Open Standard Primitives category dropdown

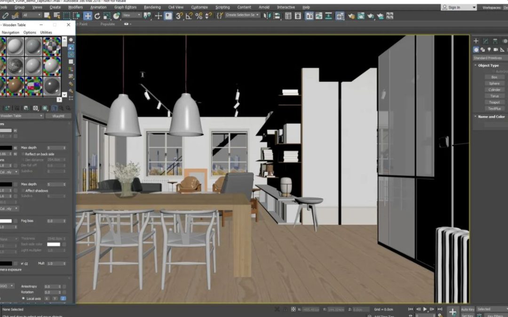click(490, 58)
